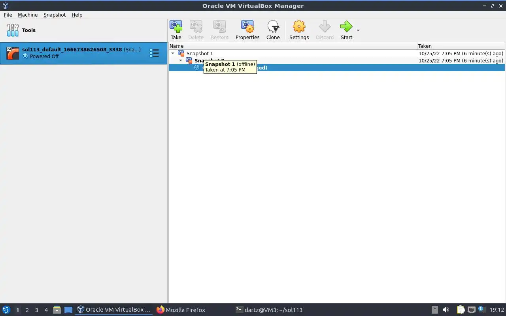Maximize the VirtualBox Manager window
The width and height of the screenshot is (506, 316).
tap(493, 6)
